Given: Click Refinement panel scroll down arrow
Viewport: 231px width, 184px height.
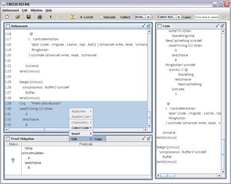Looking at the screenshot, I should 149,126.
